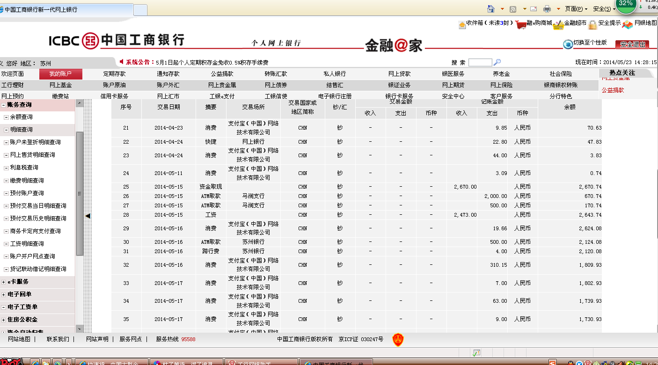Click the red shopping cart 融e购商城 icon
The width and height of the screenshot is (658, 365).
pyautogui.click(x=520, y=24)
